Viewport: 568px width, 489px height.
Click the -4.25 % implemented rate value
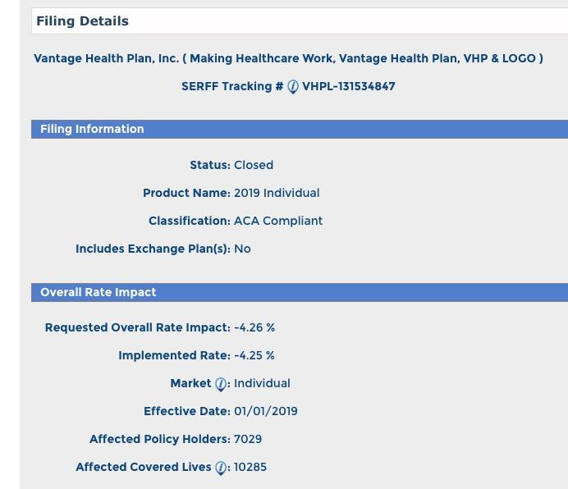[254, 355]
